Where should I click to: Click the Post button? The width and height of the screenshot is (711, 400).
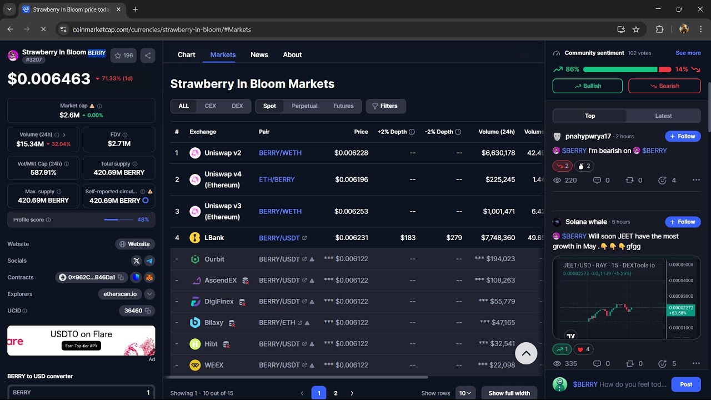click(686, 384)
